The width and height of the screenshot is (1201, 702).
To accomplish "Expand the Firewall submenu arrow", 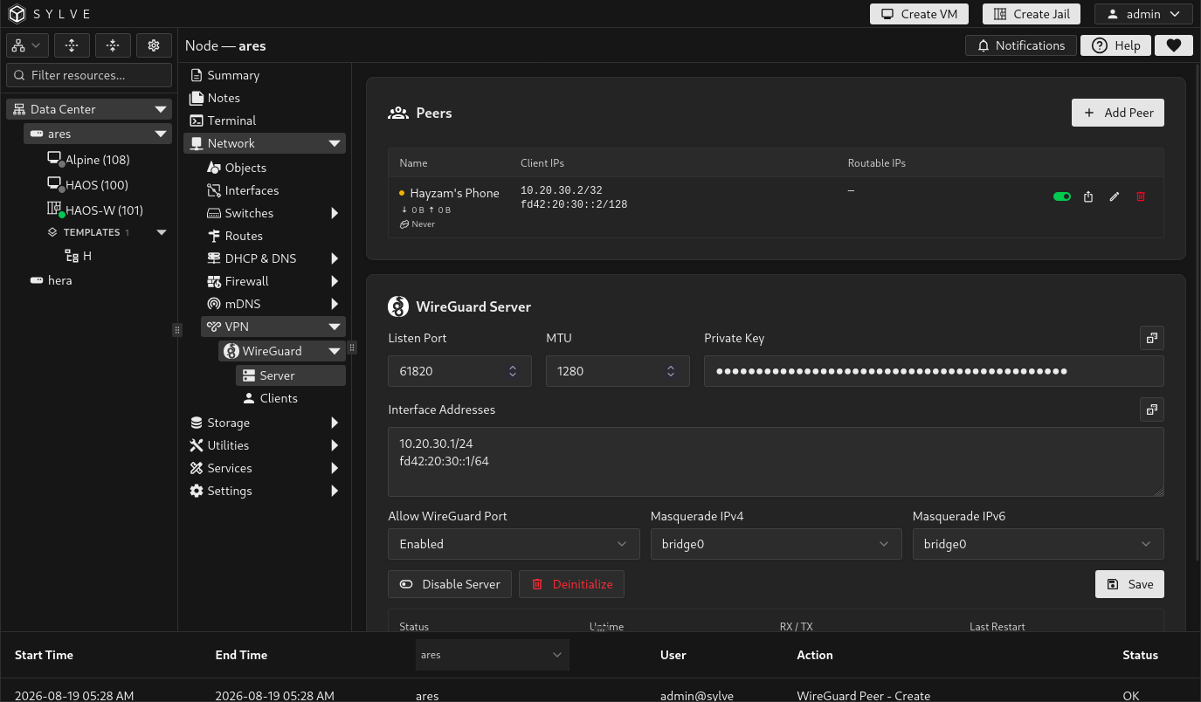I will point(335,281).
